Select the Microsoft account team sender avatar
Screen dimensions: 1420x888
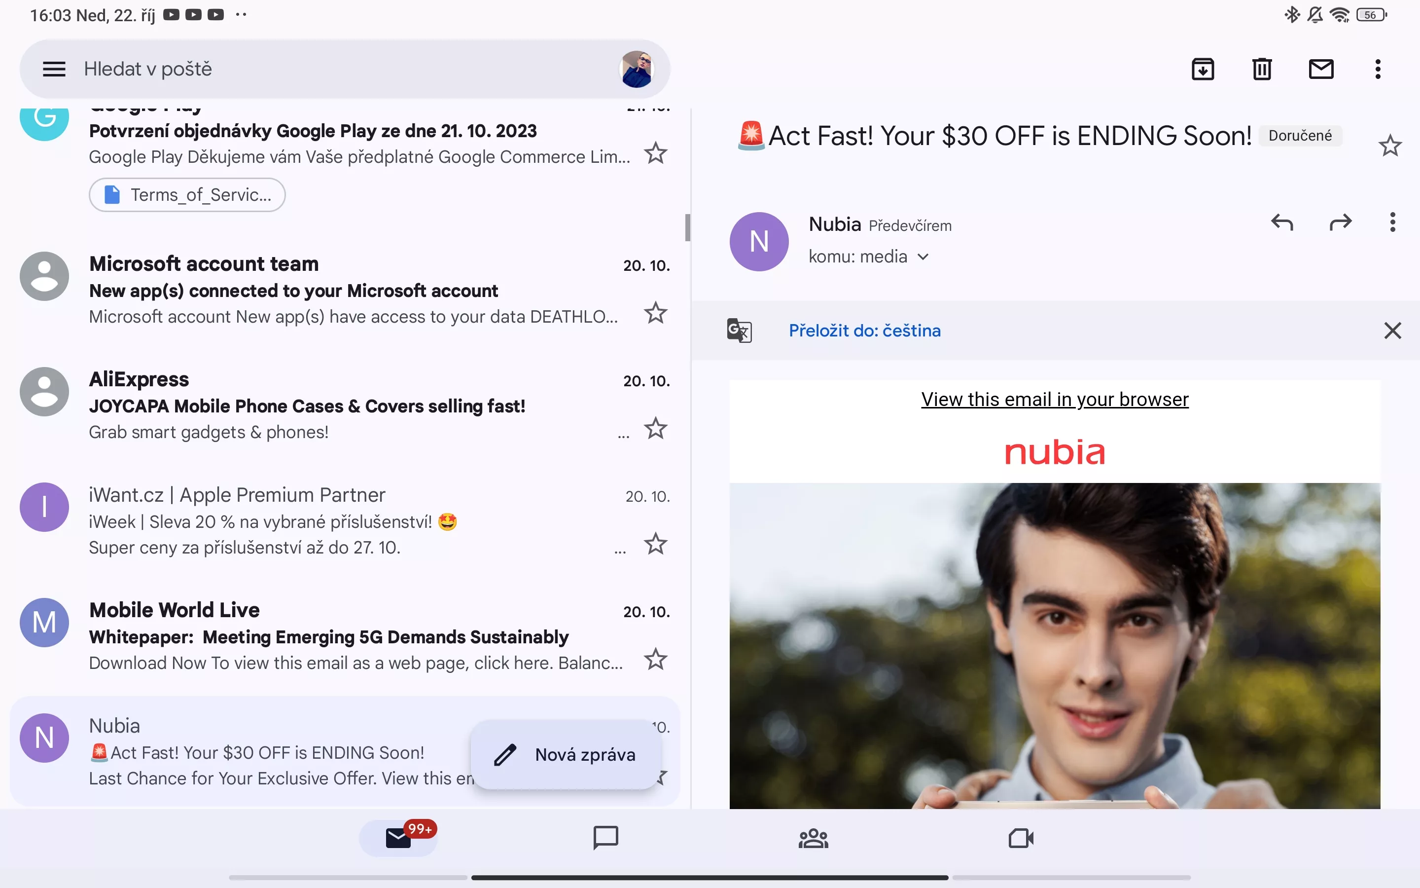pos(44,276)
